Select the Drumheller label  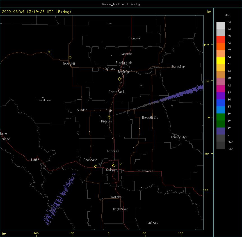click(x=179, y=137)
